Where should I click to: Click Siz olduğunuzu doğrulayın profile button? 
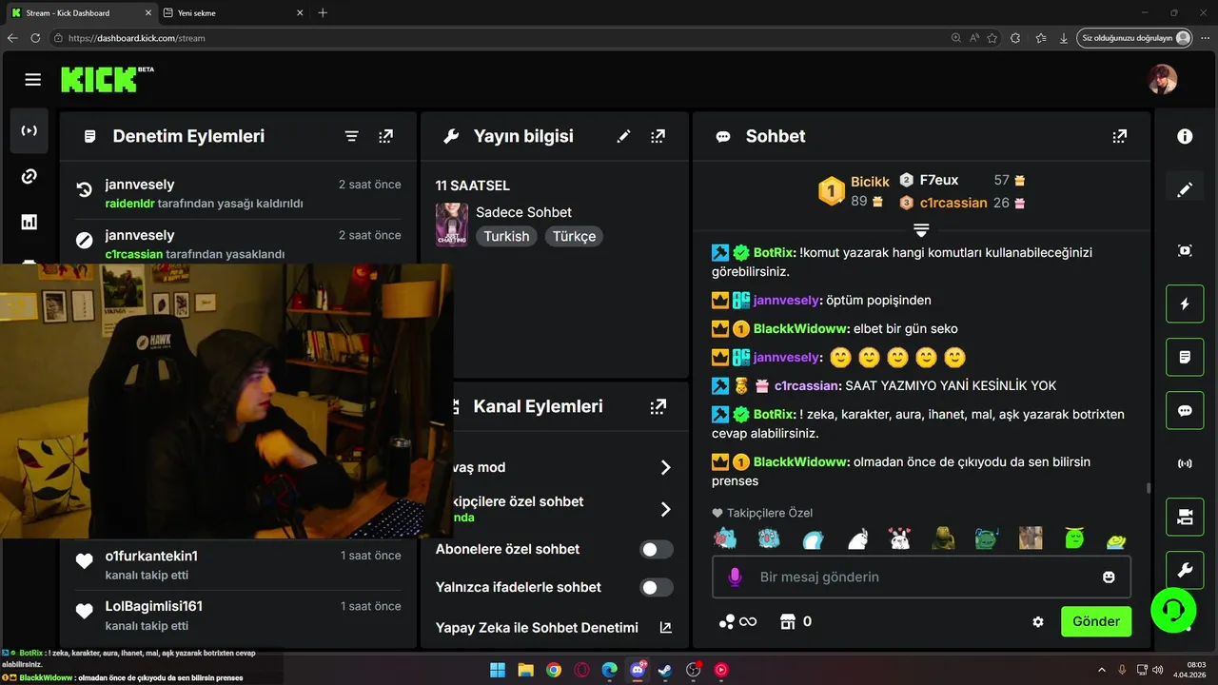click(1135, 38)
